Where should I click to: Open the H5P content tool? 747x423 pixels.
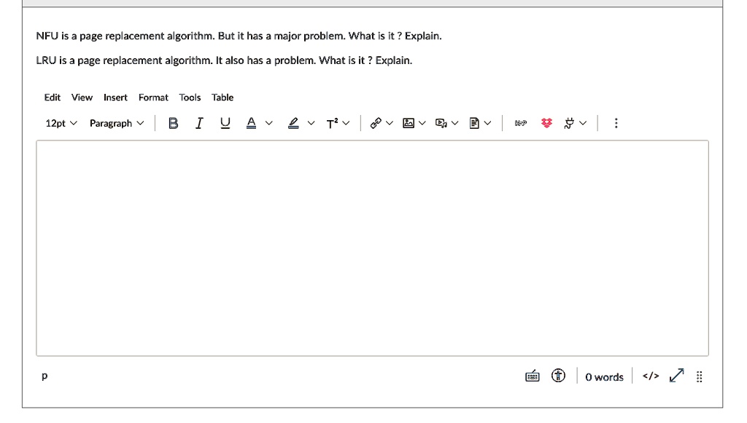[x=520, y=123]
